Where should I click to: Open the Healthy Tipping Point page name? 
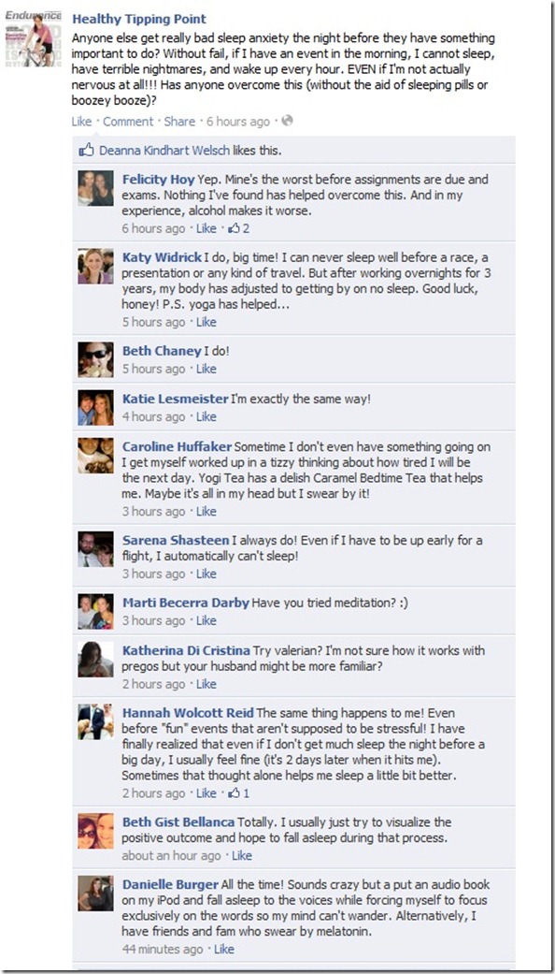tap(139, 20)
